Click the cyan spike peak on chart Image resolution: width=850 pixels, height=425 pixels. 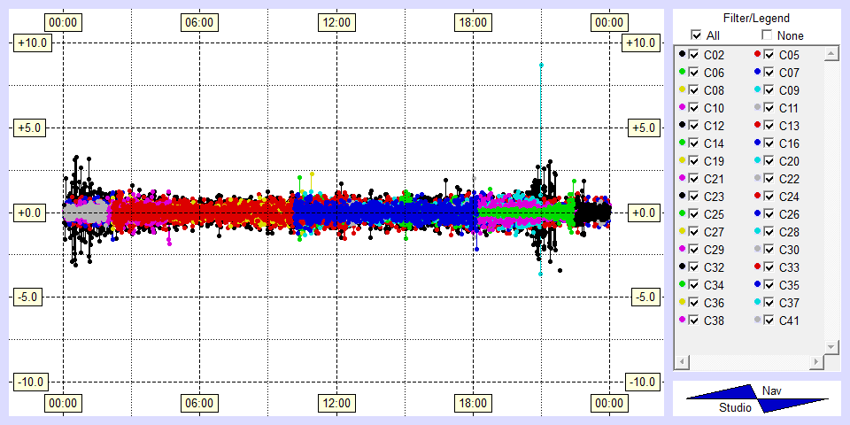[x=541, y=65]
